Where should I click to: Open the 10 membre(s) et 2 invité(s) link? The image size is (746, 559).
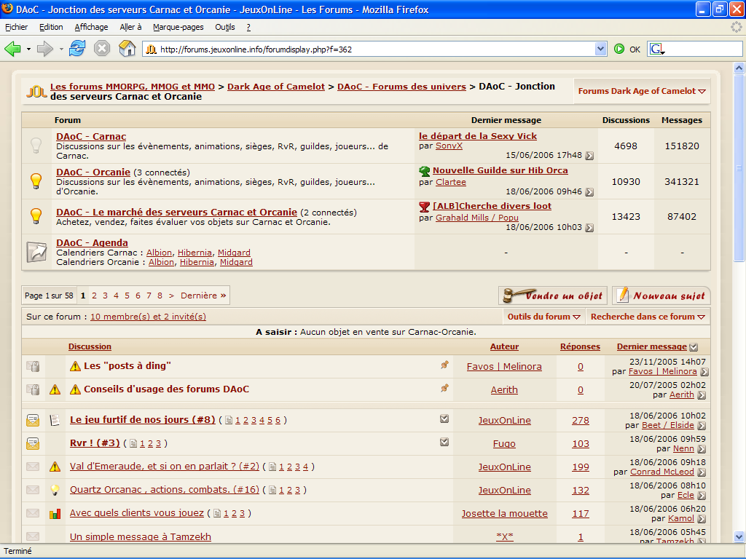pyautogui.click(x=148, y=317)
